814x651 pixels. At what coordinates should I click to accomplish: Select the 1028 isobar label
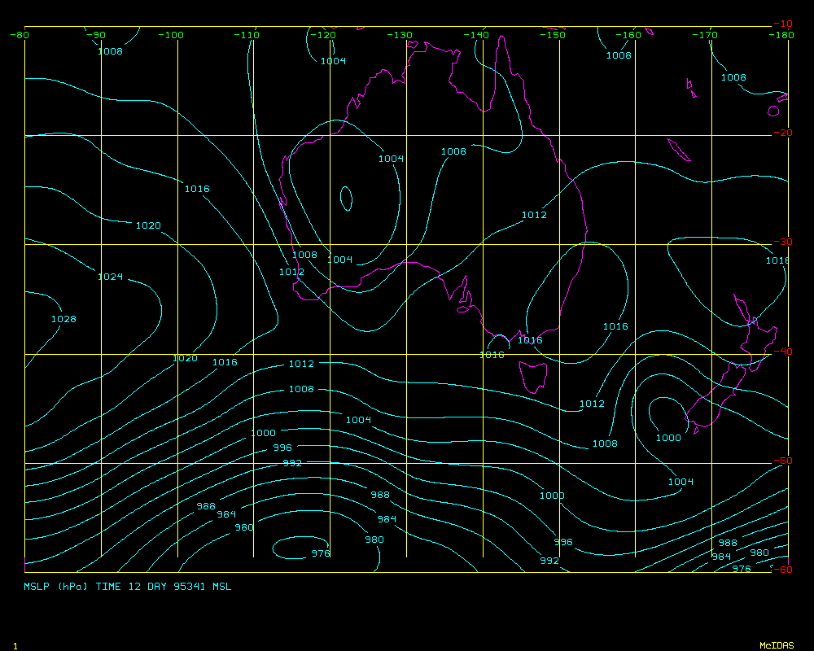(63, 319)
